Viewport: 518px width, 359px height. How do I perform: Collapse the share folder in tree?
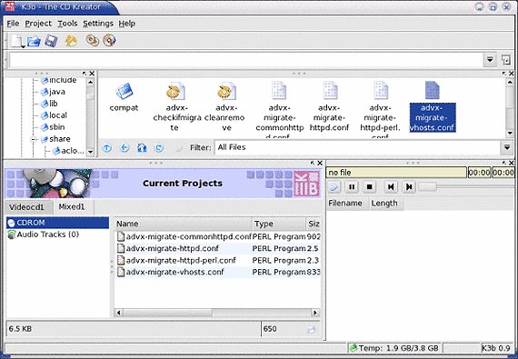tap(33, 139)
